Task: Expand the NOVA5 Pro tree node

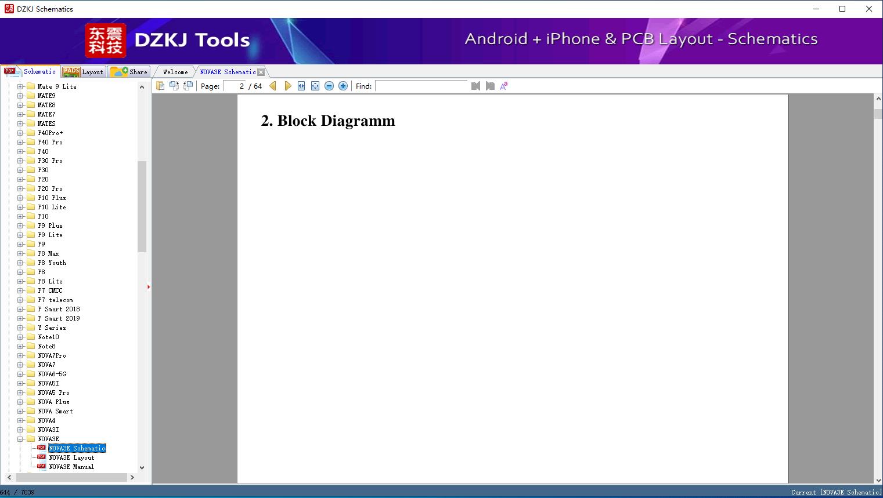Action: pos(20,392)
